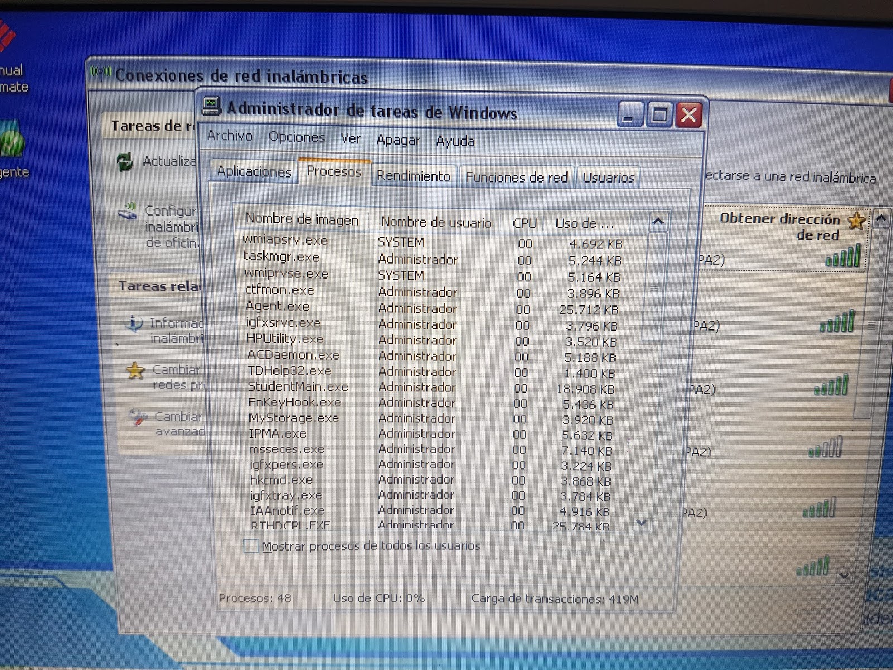893x670 pixels.
Task: Select the Procesos tab
Action: pyautogui.click(x=334, y=171)
